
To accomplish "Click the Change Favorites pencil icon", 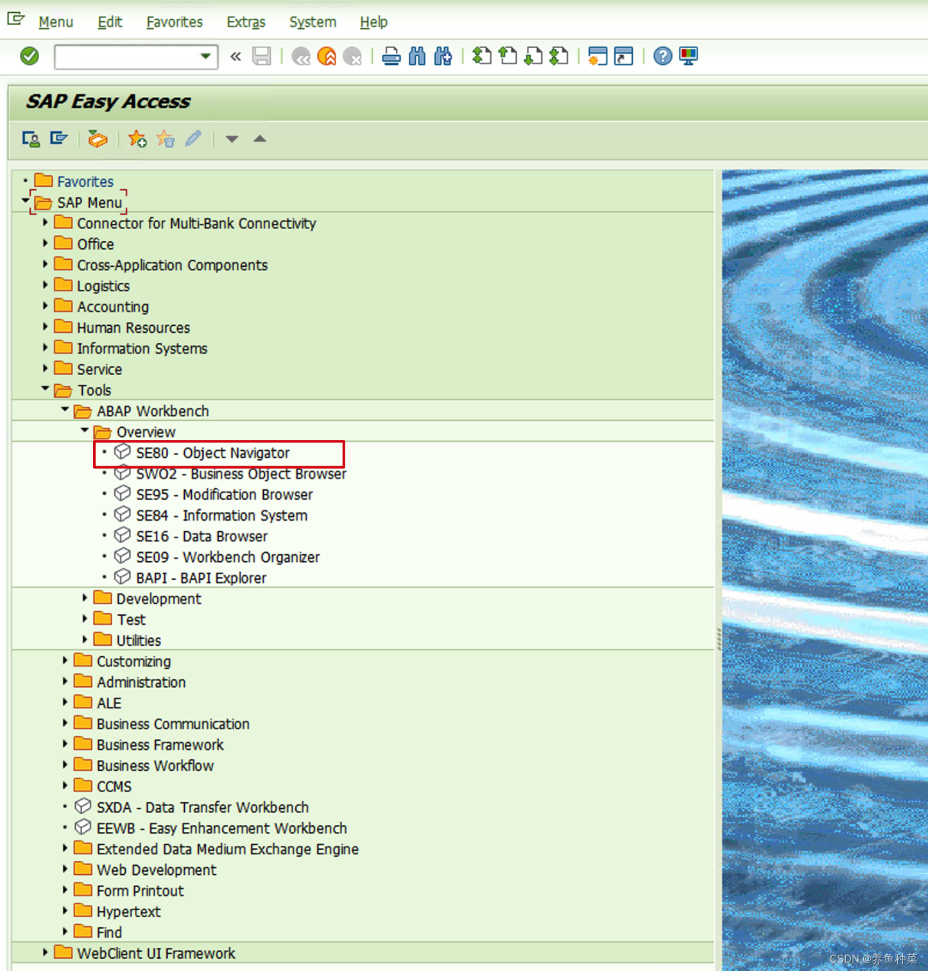I will point(193,139).
